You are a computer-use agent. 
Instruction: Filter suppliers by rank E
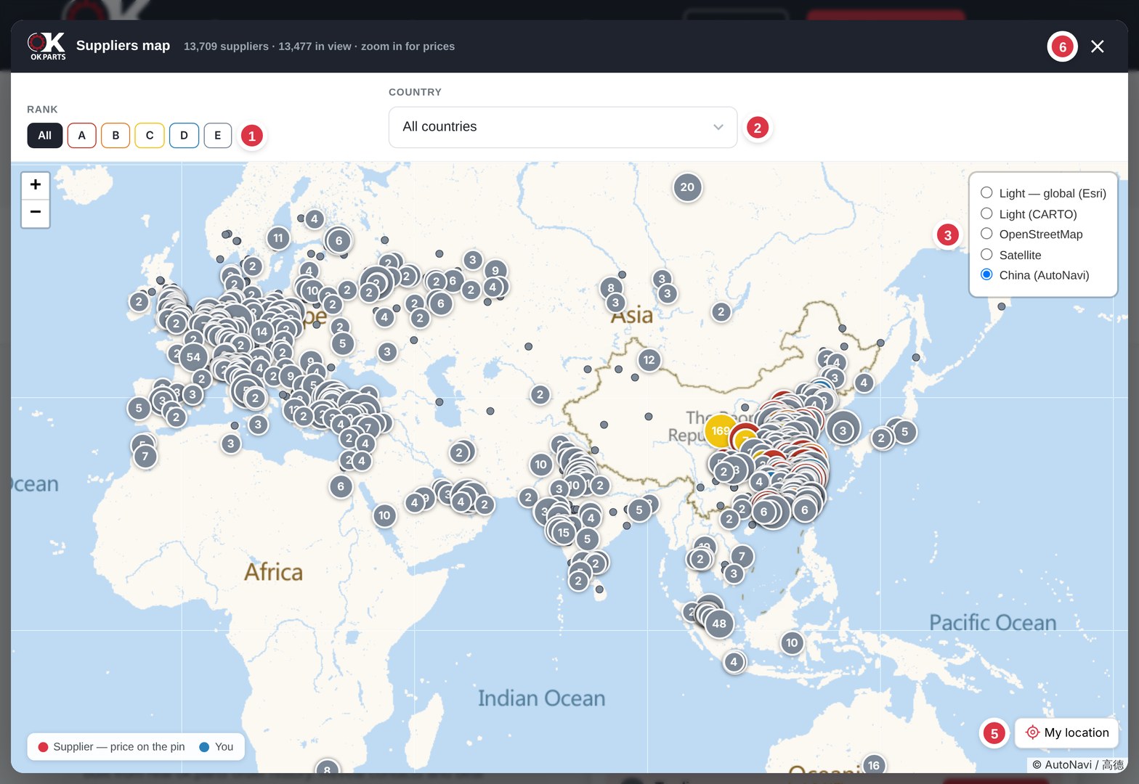tap(218, 136)
